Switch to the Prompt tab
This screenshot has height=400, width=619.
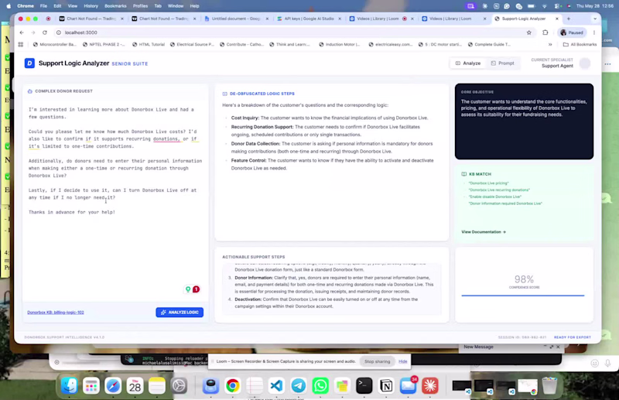pyautogui.click(x=502, y=63)
